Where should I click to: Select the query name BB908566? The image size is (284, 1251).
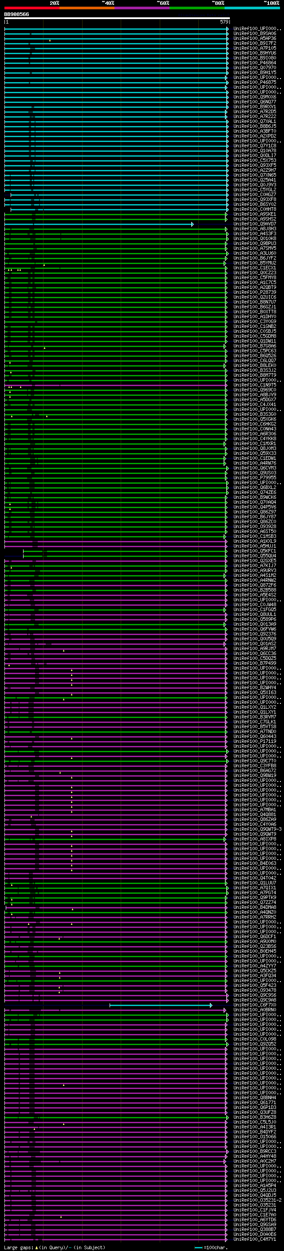[x=16, y=15]
